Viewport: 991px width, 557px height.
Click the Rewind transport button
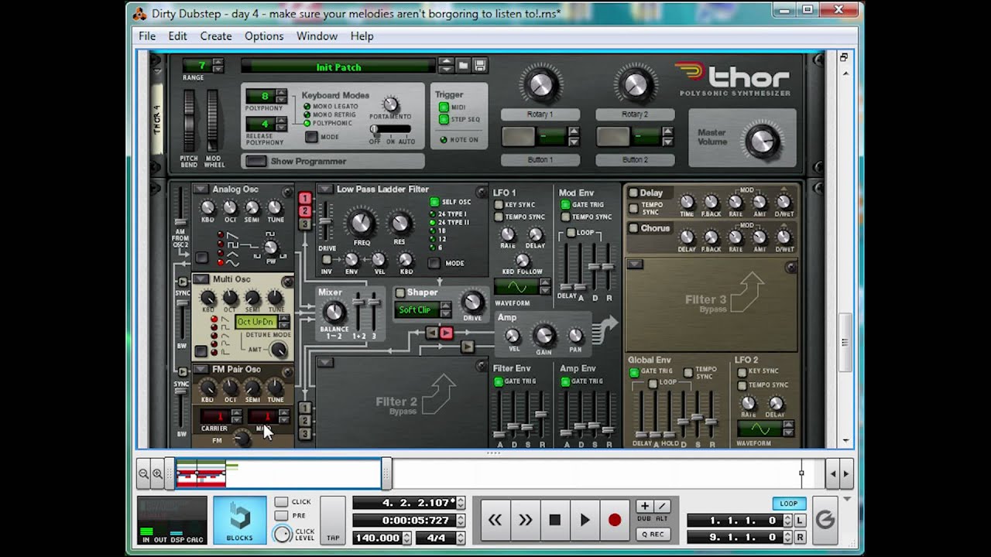(495, 520)
